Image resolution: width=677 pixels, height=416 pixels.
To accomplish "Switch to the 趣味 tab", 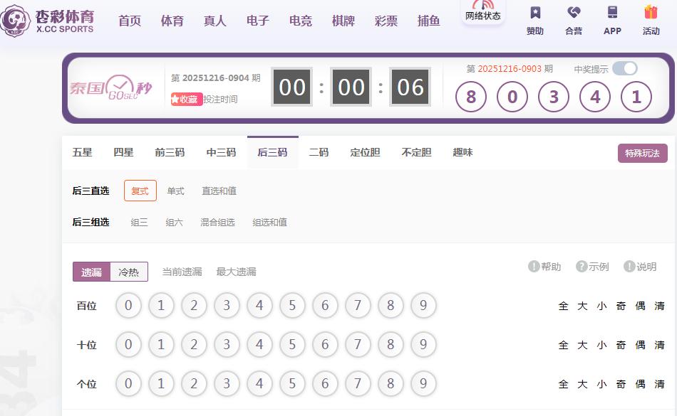I will [x=462, y=152].
